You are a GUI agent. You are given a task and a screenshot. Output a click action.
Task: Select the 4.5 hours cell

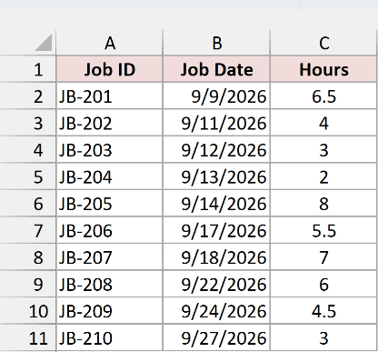pos(323,311)
